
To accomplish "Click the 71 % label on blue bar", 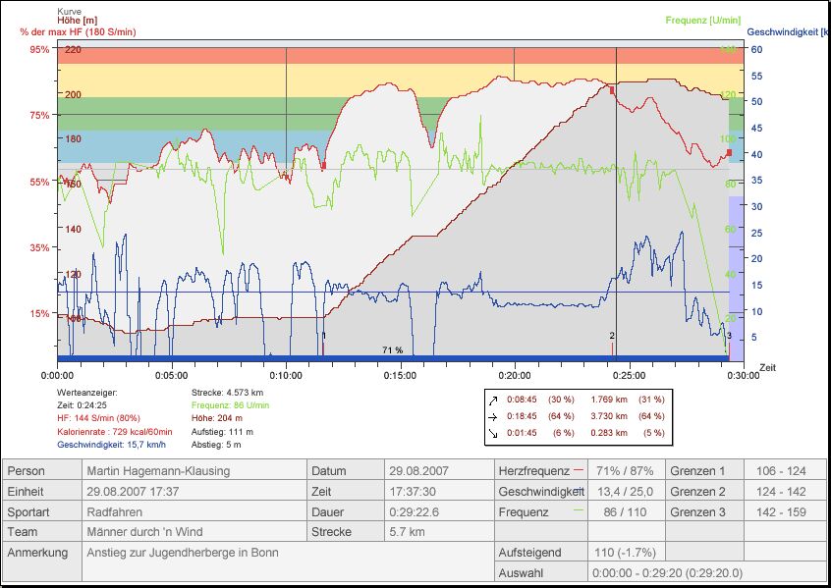I will point(393,350).
